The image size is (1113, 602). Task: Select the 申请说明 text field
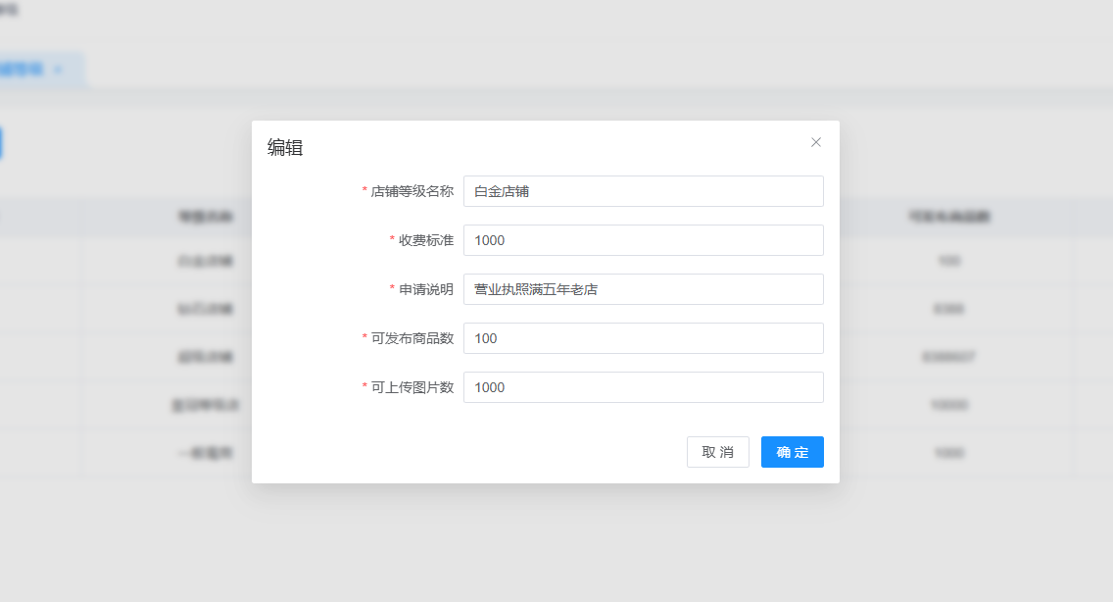(643, 289)
